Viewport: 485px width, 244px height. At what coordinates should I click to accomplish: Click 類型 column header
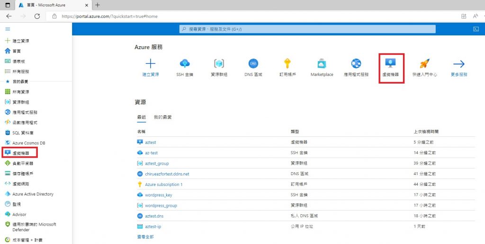pos(295,132)
